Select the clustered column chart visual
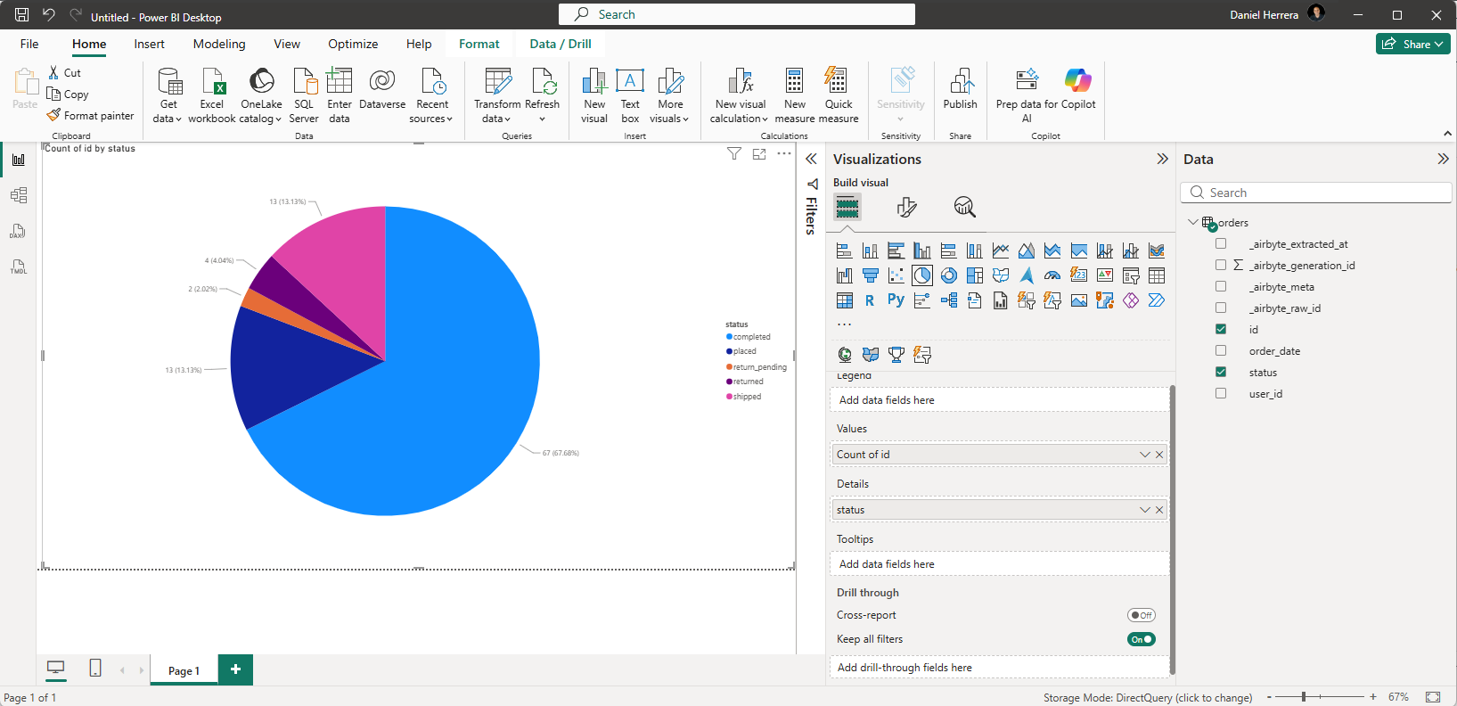This screenshot has width=1457, height=706. [x=922, y=250]
